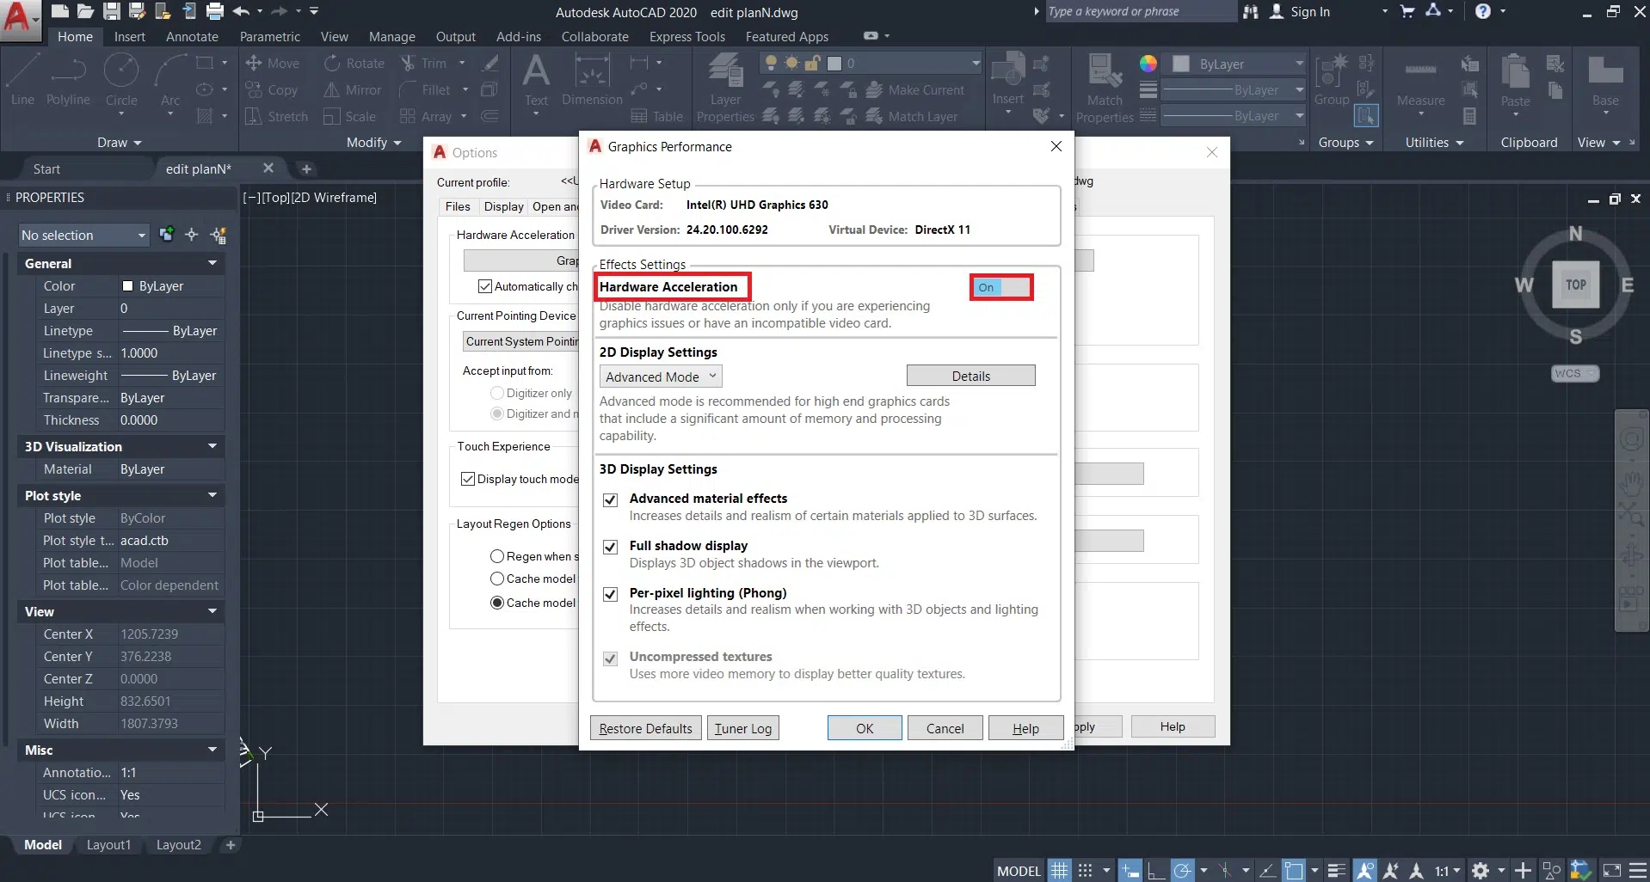Toggle the drawing grid display icon
Image resolution: width=1650 pixels, height=882 pixels.
coord(1060,871)
